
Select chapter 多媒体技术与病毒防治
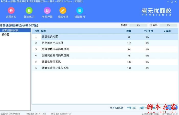pos(55,49)
